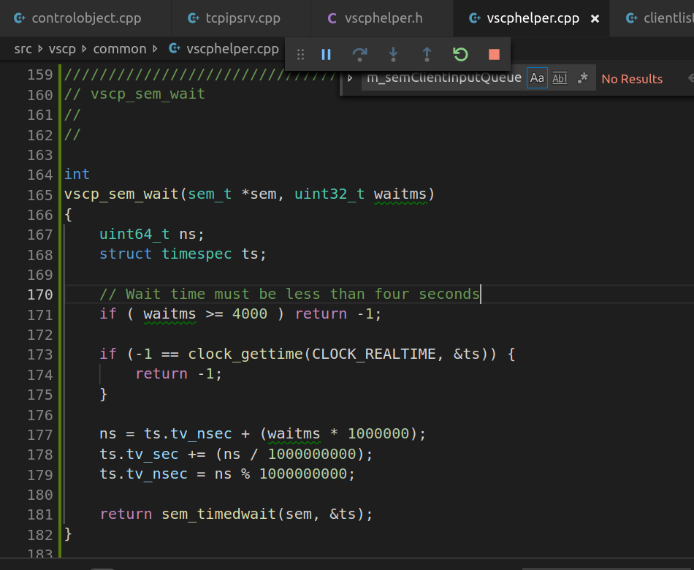The width and height of the screenshot is (694, 570).
Task: Click the sem_timedwait call on line 181
Action: click(218, 514)
